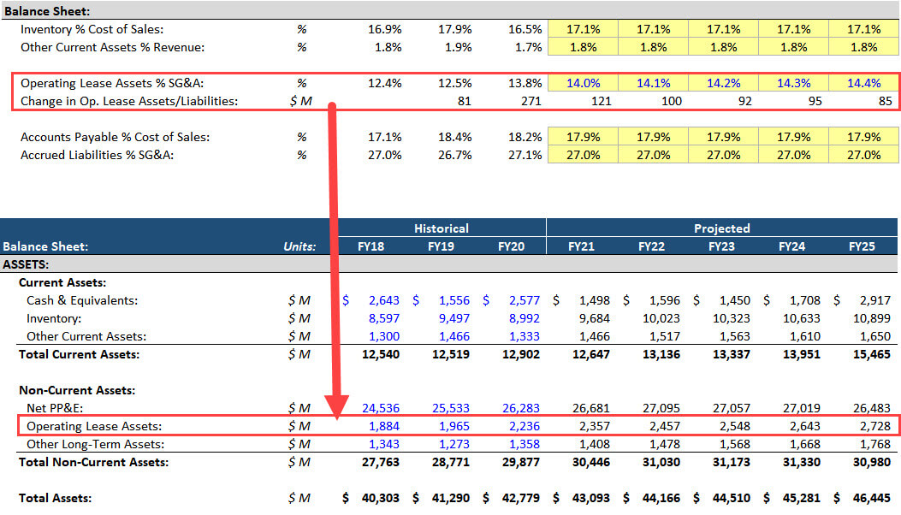Click FY25 Total Assets value 46,445
This screenshot has width=901, height=515.
tap(872, 499)
